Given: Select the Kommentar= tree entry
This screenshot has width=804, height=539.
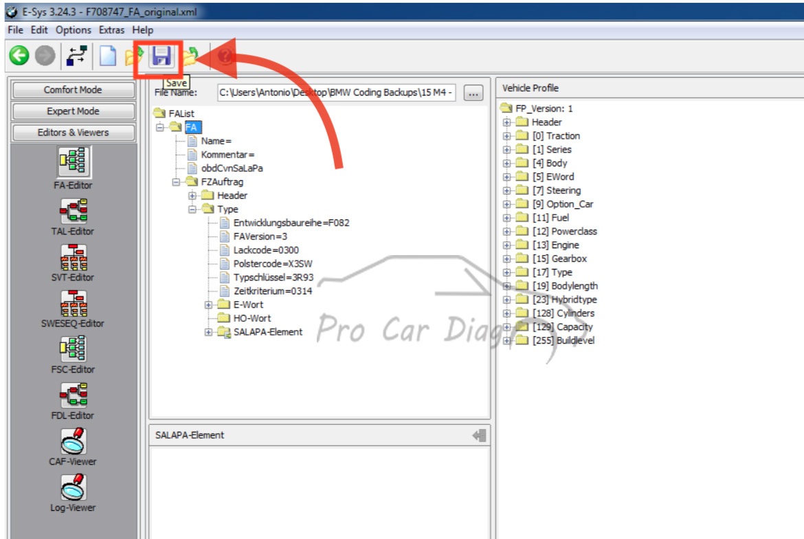Looking at the screenshot, I should pyautogui.click(x=221, y=155).
